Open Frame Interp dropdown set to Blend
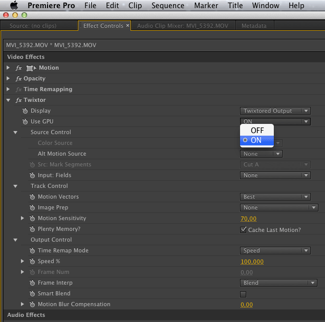This screenshot has height=322, width=325. [278, 283]
